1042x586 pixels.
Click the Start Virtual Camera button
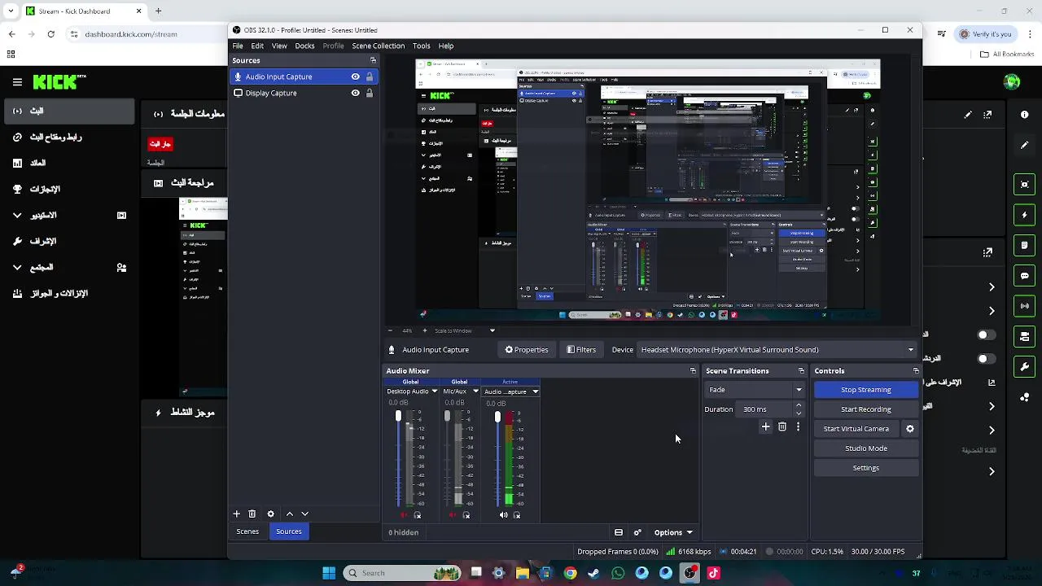(856, 429)
